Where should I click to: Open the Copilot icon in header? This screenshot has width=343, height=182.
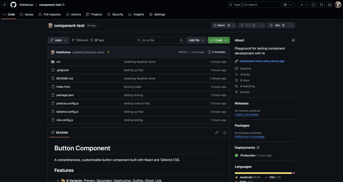[x=285, y=5]
